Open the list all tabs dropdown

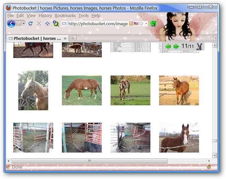(215, 38)
